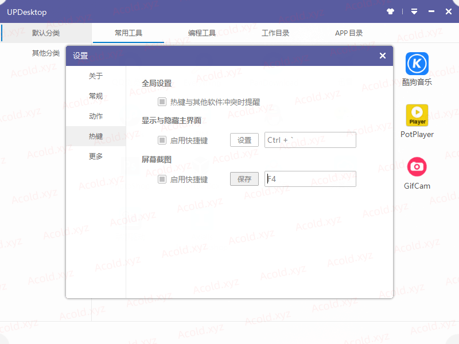Image resolution: width=459 pixels, height=344 pixels.
Task: Switch to 编程工具 tab
Action: tap(202, 33)
